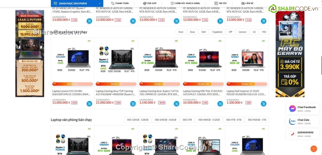This screenshot has height=155, width=322.
Task: Click the PC máy bộ GearVN right banner
Action: (290, 53)
